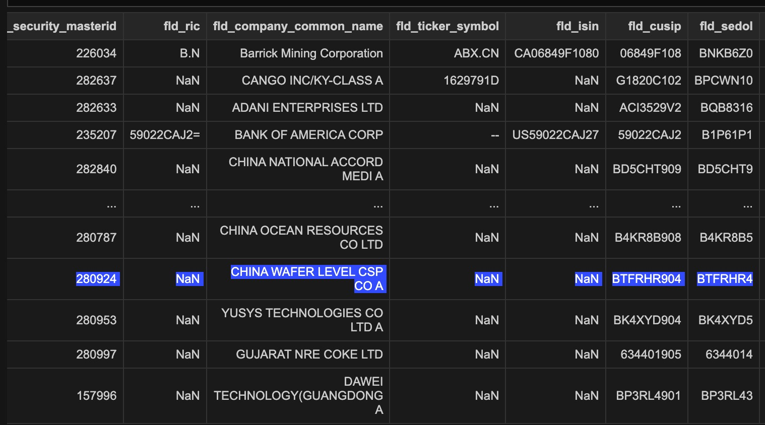Select ISIN CA06849F1080 cell
The image size is (765, 425).
556,53
